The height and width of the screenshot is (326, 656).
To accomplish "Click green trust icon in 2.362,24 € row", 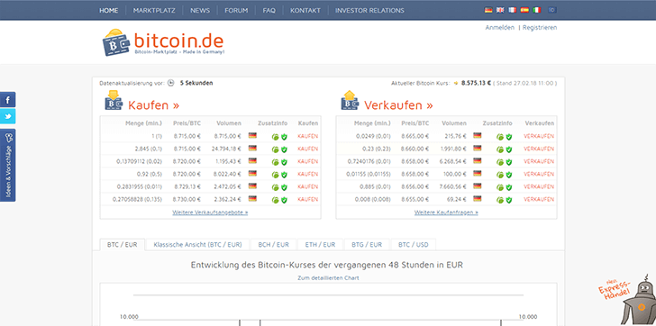I will [276, 200].
